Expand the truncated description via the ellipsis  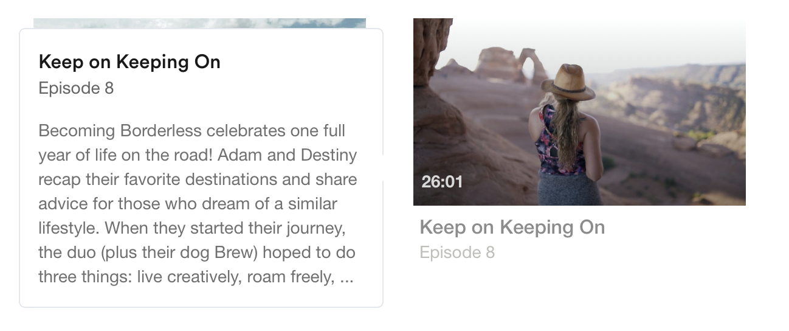pos(346,278)
